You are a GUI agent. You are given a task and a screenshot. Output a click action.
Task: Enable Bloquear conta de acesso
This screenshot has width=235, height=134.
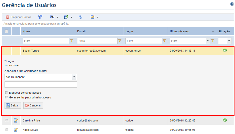7,93
